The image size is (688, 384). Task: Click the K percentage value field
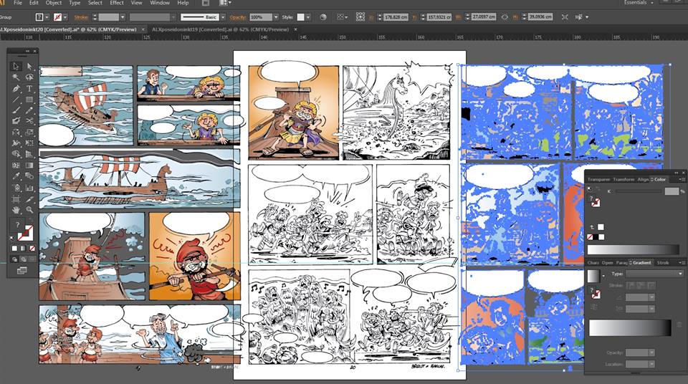pos(671,191)
